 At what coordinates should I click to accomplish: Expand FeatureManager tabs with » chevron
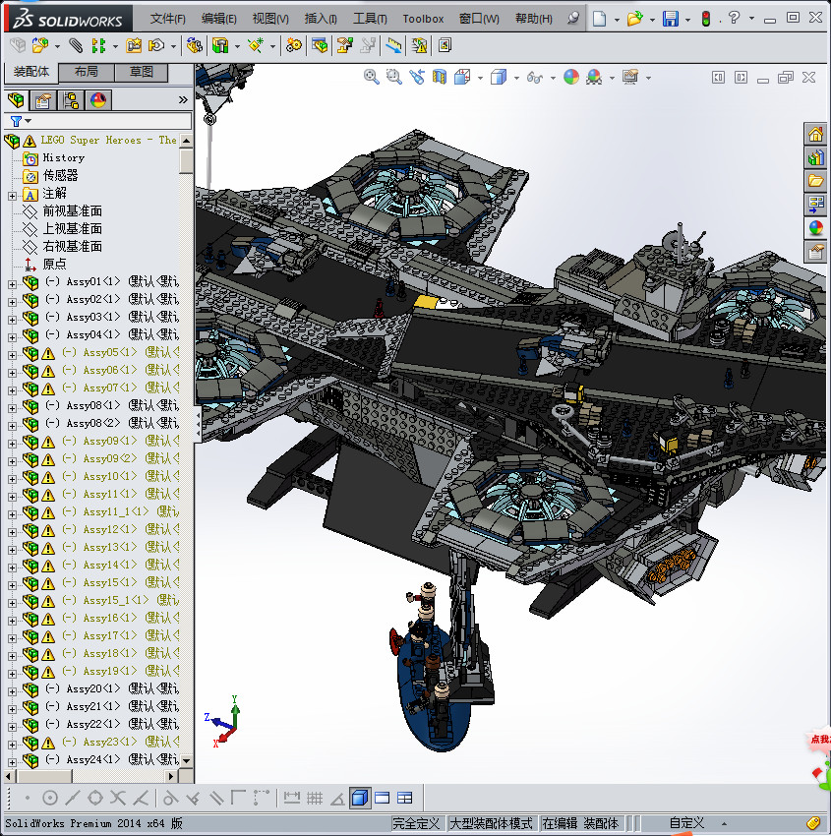click(x=183, y=99)
